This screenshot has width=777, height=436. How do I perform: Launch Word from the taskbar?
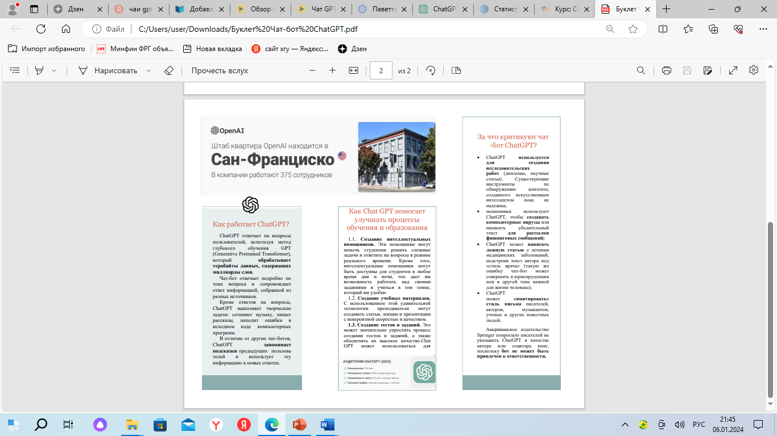(x=328, y=424)
